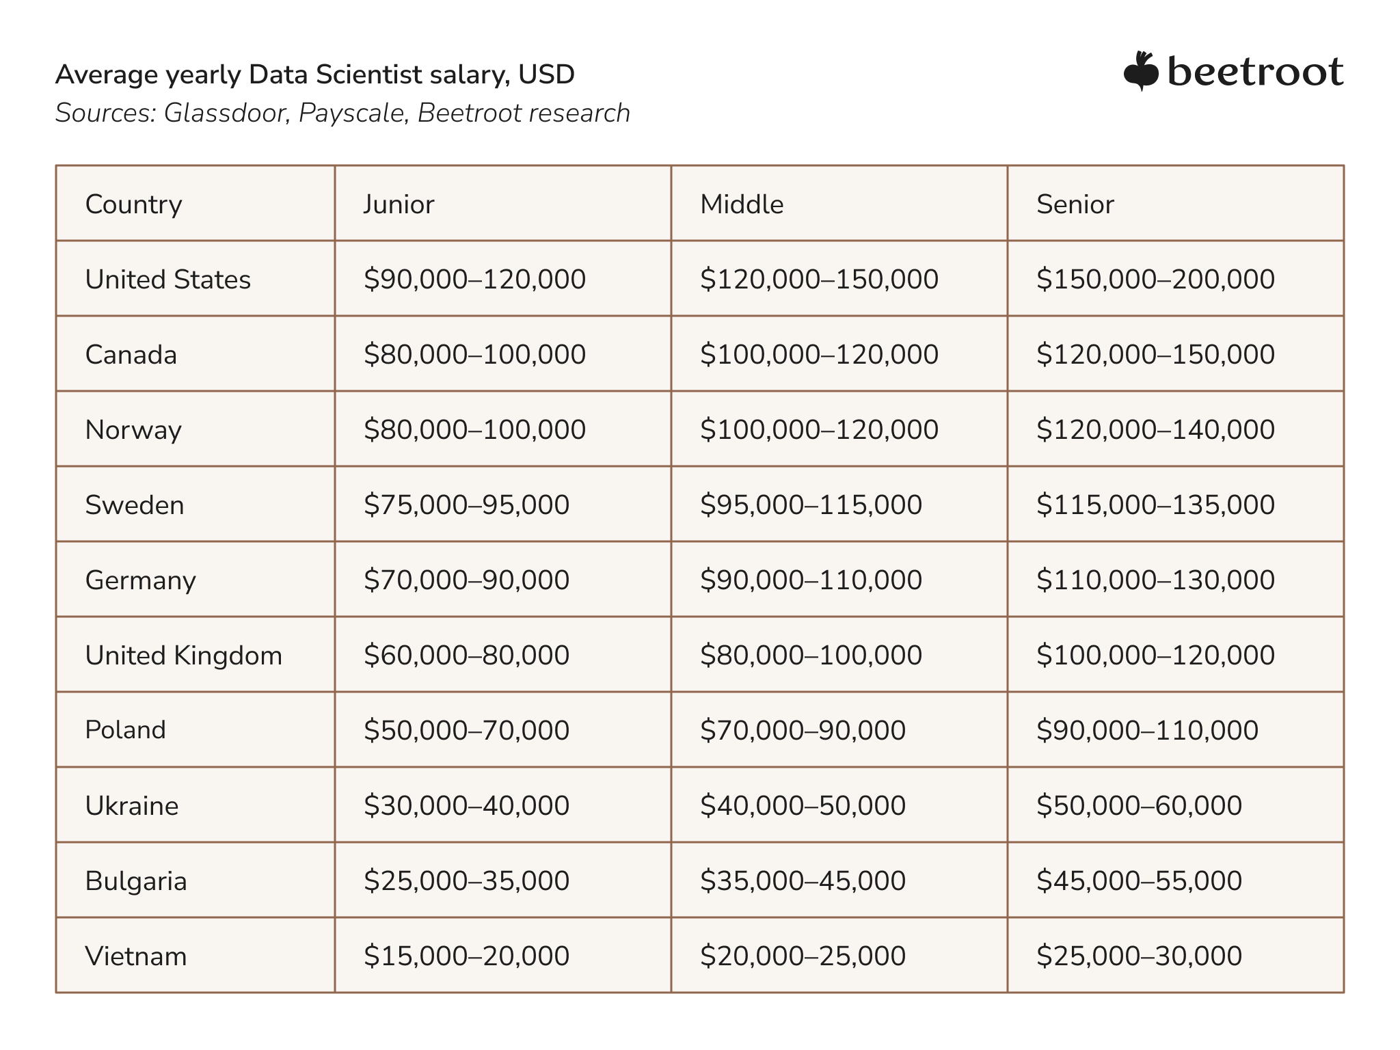Select Poland's senior salary $90,000–110,000
The height and width of the screenshot is (1050, 1400).
coord(1147,730)
